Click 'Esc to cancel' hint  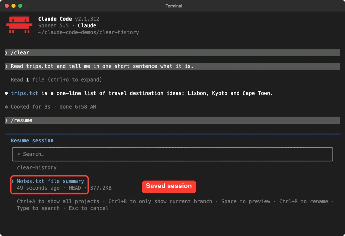pos(89,208)
